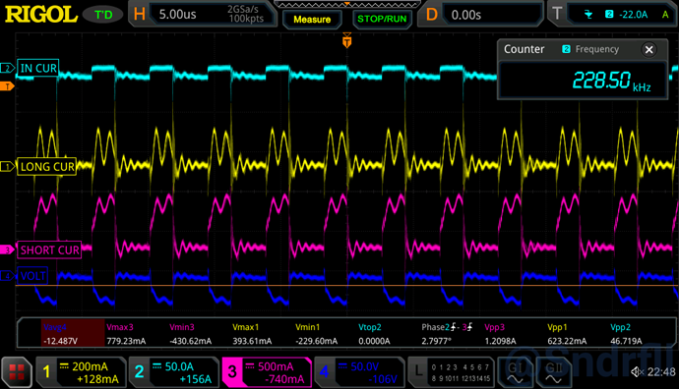Select the IN CUR channel label
Screen dimensions: 679x389
coord(38,68)
